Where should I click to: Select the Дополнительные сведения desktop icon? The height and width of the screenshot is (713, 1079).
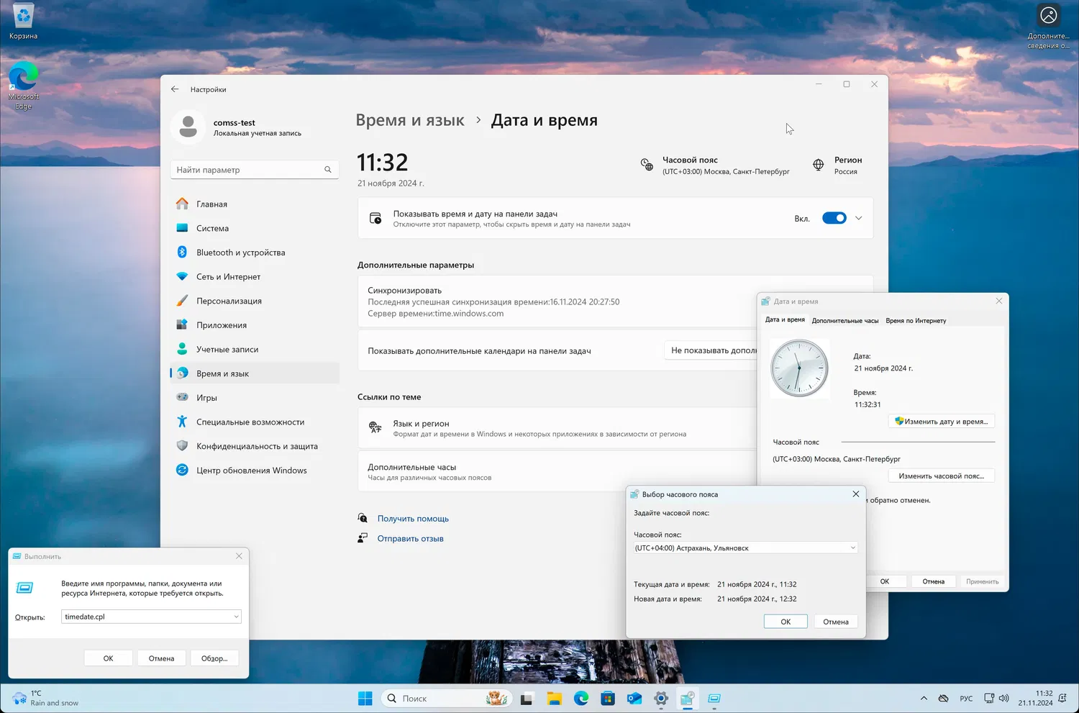tap(1049, 27)
